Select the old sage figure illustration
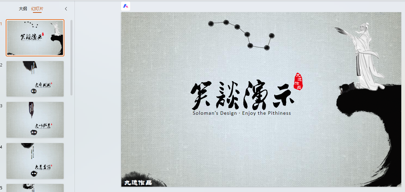 pyautogui.click(x=361, y=56)
